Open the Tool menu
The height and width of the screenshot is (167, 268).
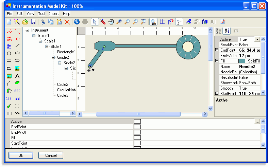tap(41, 14)
